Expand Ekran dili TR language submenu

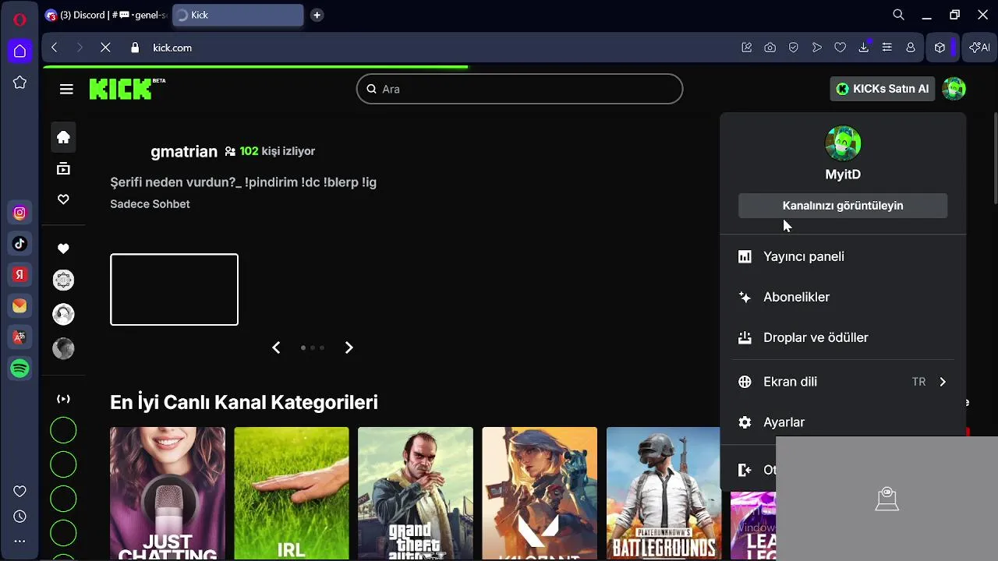pyautogui.click(x=843, y=382)
